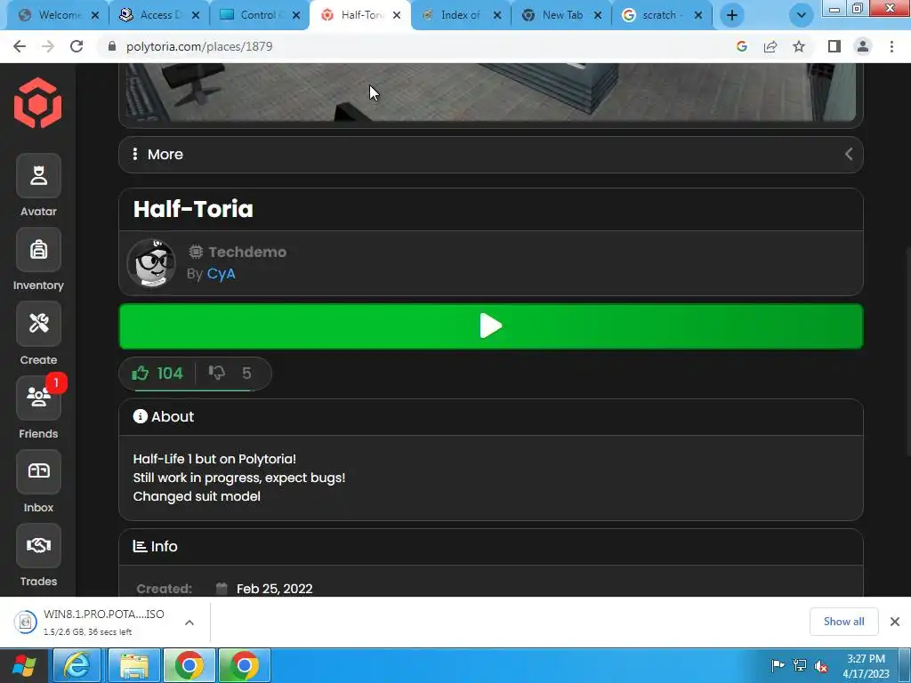Share this page icon
This screenshot has height=683, width=911.
[x=770, y=46]
